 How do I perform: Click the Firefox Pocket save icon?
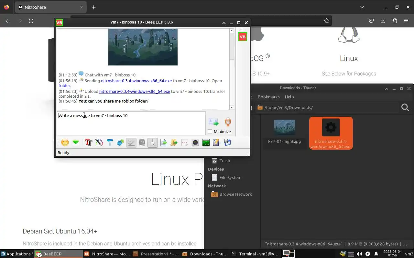pos(371,21)
